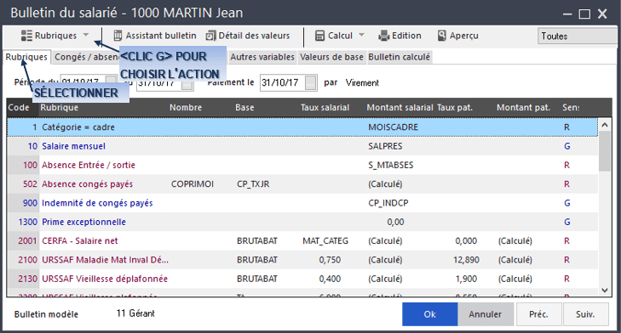Click the 0,750 taux salarial value
This screenshot has height=333, width=621.
tap(330, 260)
